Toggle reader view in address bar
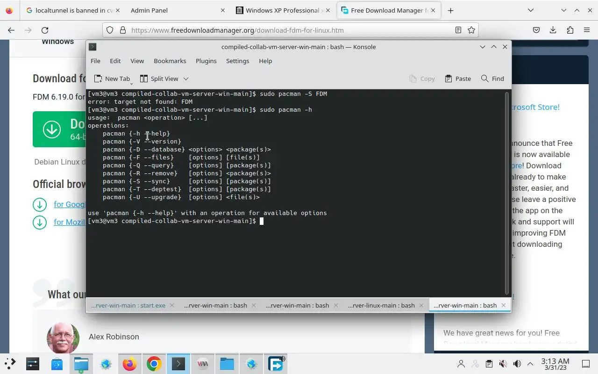Image resolution: width=598 pixels, height=374 pixels. [x=458, y=30]
